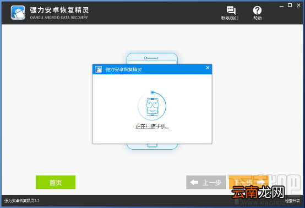The width and height of the screenshot is (305, 208).
Task: Click the dialog title 强力安卓恢复精灵
Action: tap(123, 69)
